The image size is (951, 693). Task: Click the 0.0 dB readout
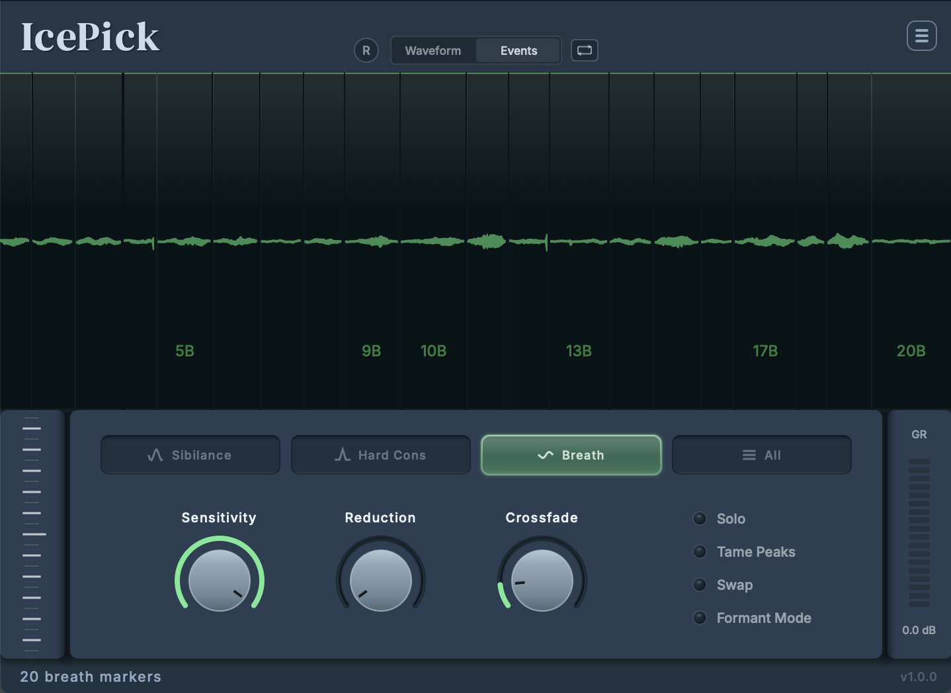coord(919,630)
